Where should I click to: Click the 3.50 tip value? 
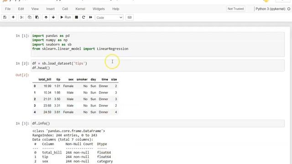[x=57, y=99]
